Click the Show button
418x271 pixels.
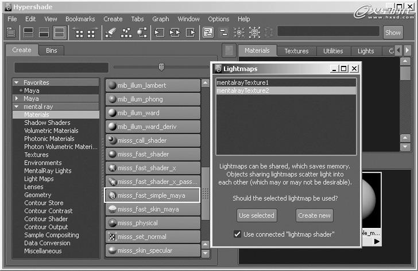click(393, 33)
